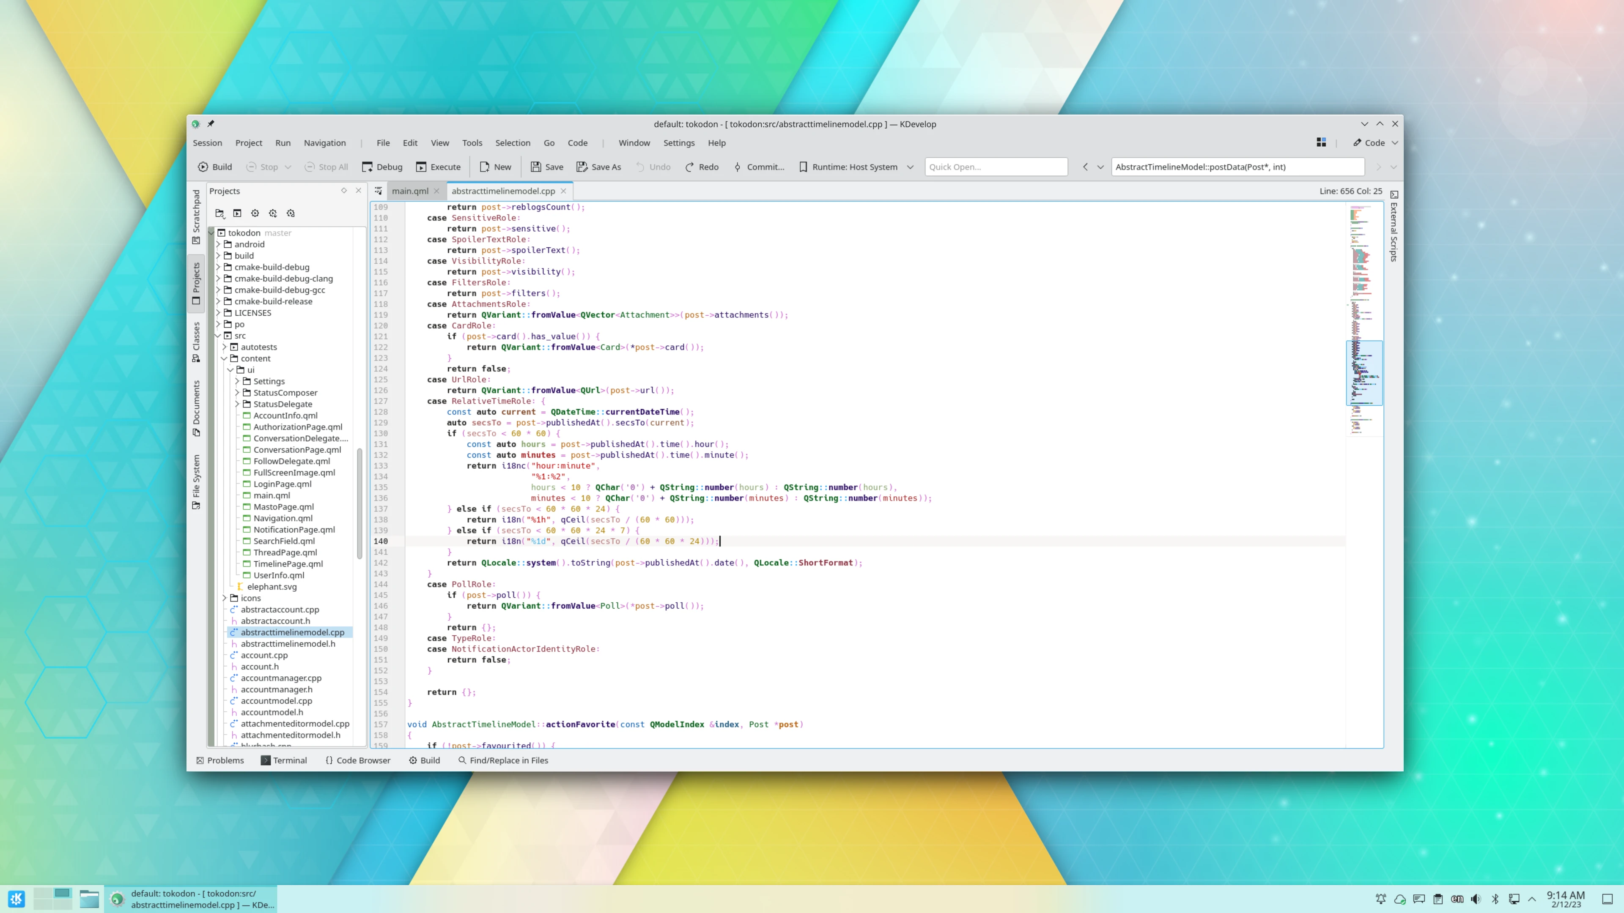Click the area switcher grid icon

1321,143
